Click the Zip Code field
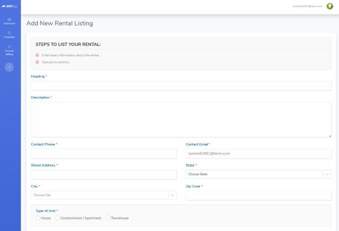 (259, 195)
